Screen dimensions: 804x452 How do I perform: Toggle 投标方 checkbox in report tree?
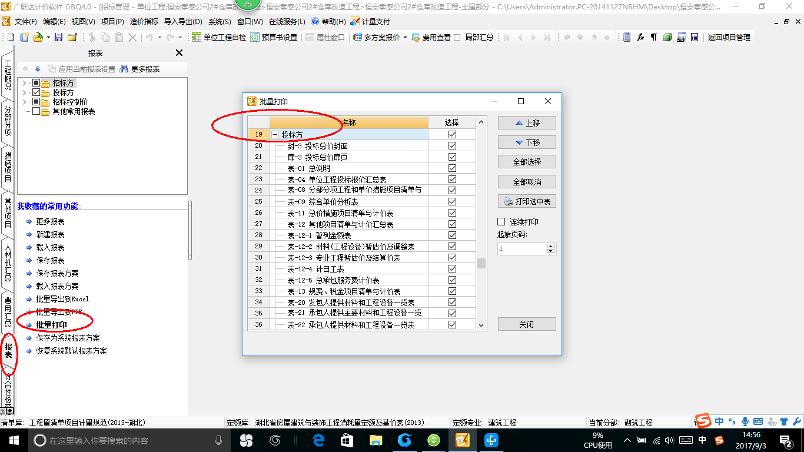click(x=36, y=93)
